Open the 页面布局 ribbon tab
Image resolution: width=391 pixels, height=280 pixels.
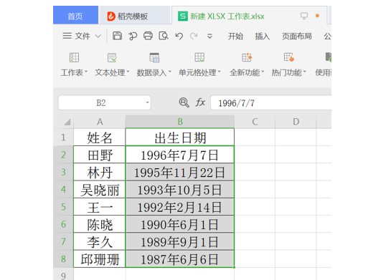(297, 37)
